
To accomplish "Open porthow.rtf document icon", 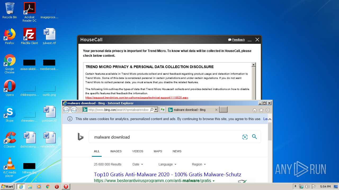I will (x=49, y=114).
